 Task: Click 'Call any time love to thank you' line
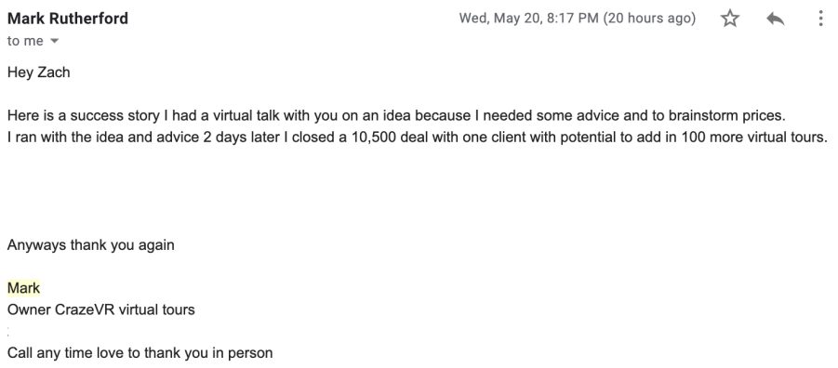140,352
